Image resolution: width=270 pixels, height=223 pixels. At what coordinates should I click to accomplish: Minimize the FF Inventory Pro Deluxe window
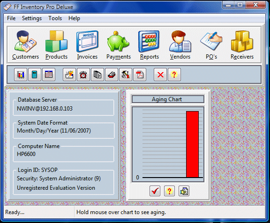(228, 5)
